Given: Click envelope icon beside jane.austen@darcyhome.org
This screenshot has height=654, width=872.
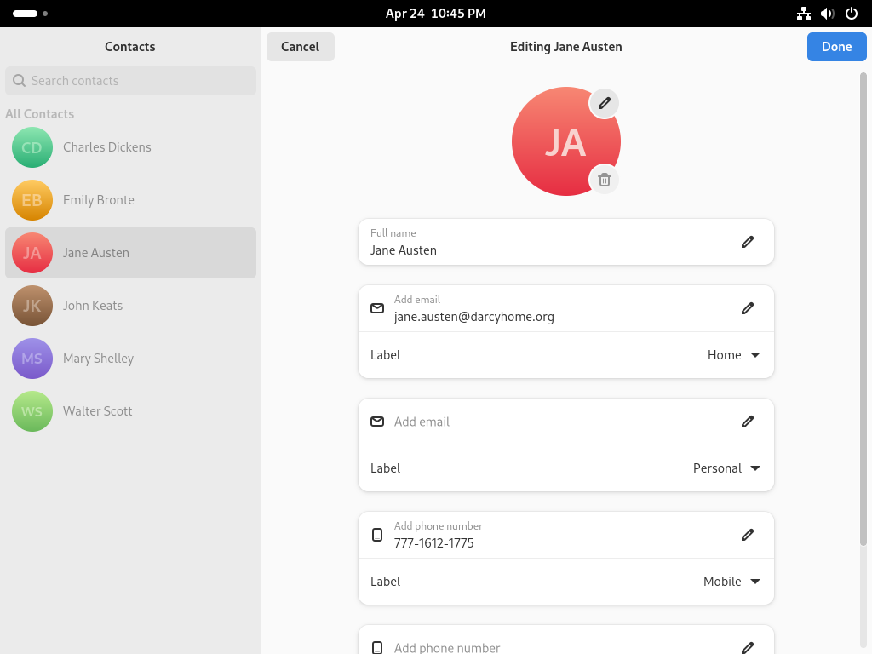Looking at the screenshot, I should coord(377,308).
